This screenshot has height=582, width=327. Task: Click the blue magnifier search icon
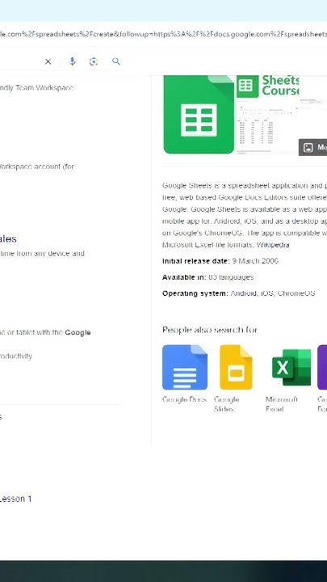(116, 61)
